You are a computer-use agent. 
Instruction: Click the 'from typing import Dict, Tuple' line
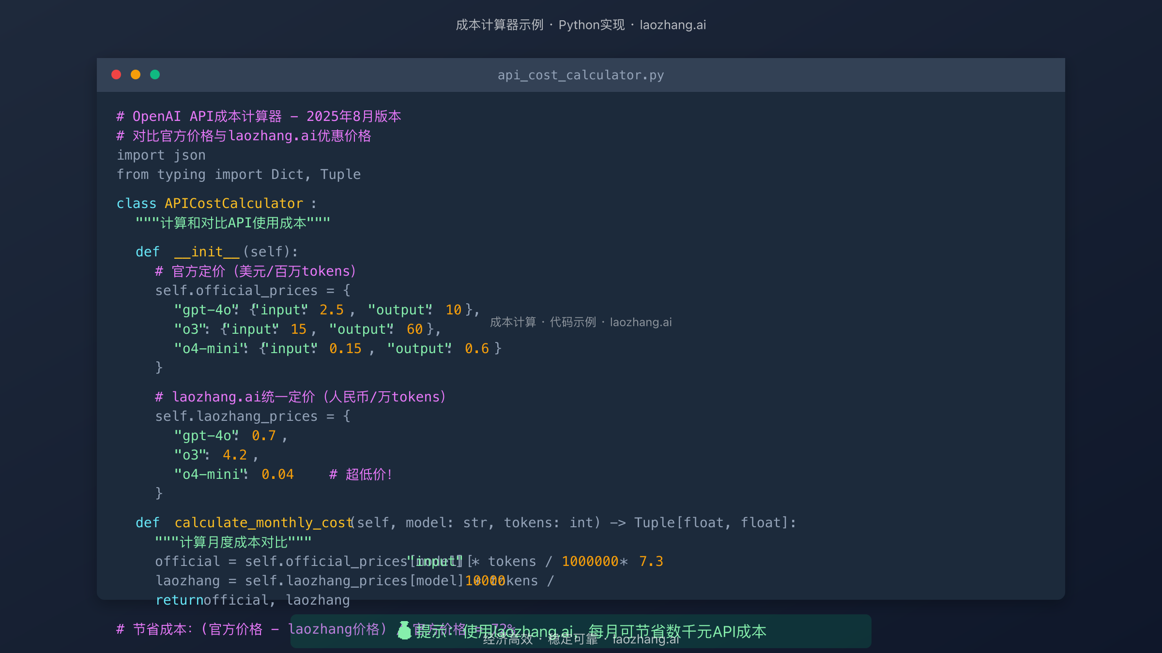[x=239, y=174]
